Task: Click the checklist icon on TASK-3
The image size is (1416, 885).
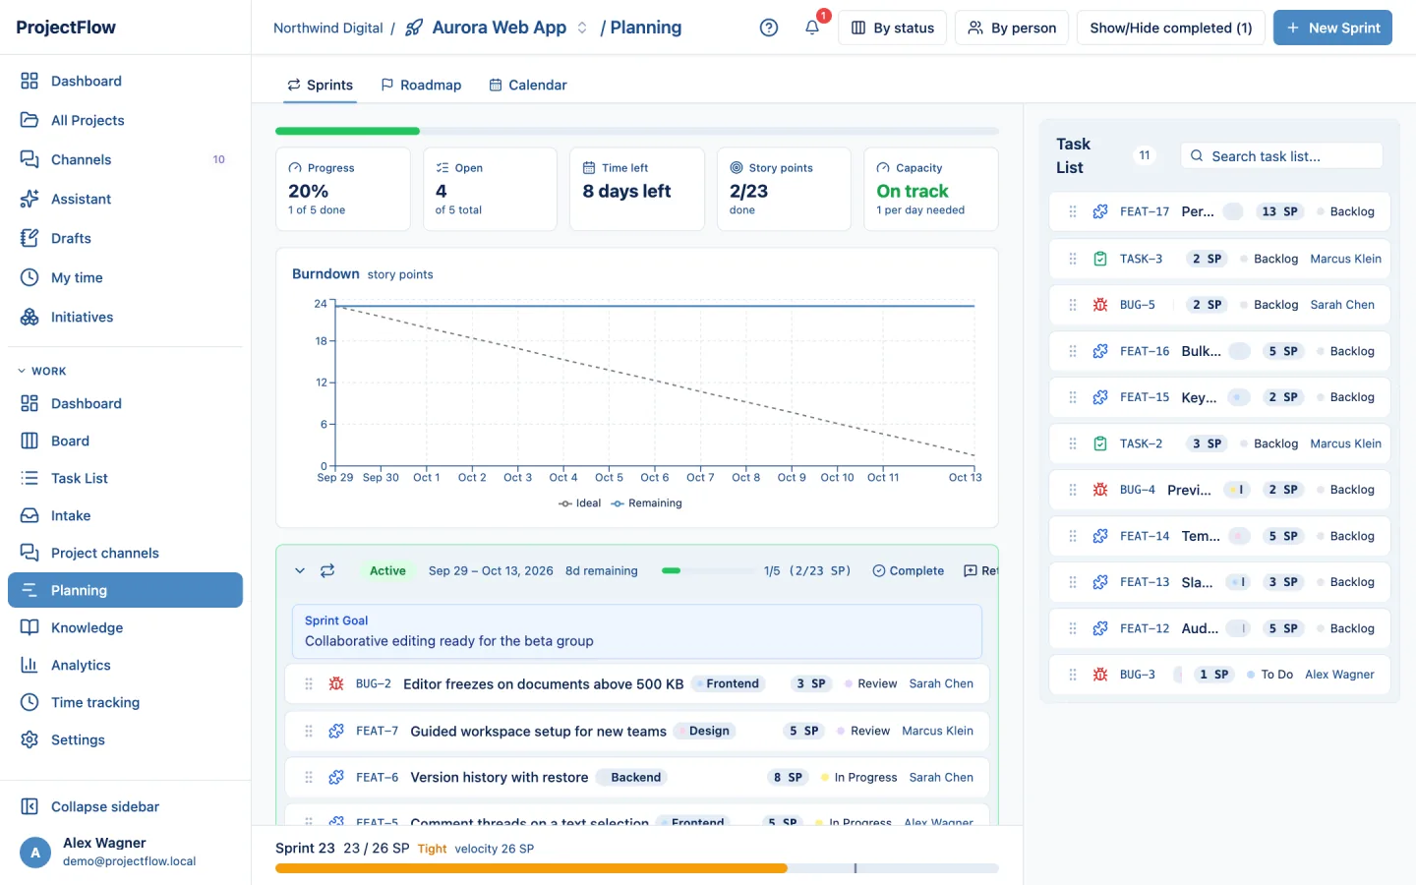Action: coord(1100,259)
